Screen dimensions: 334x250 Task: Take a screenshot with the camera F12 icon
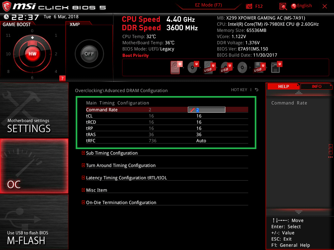tap(249, 7)
